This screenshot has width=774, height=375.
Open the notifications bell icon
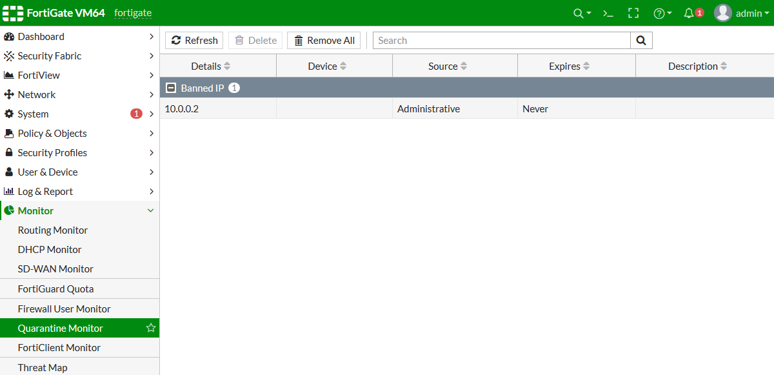[690, 13]
